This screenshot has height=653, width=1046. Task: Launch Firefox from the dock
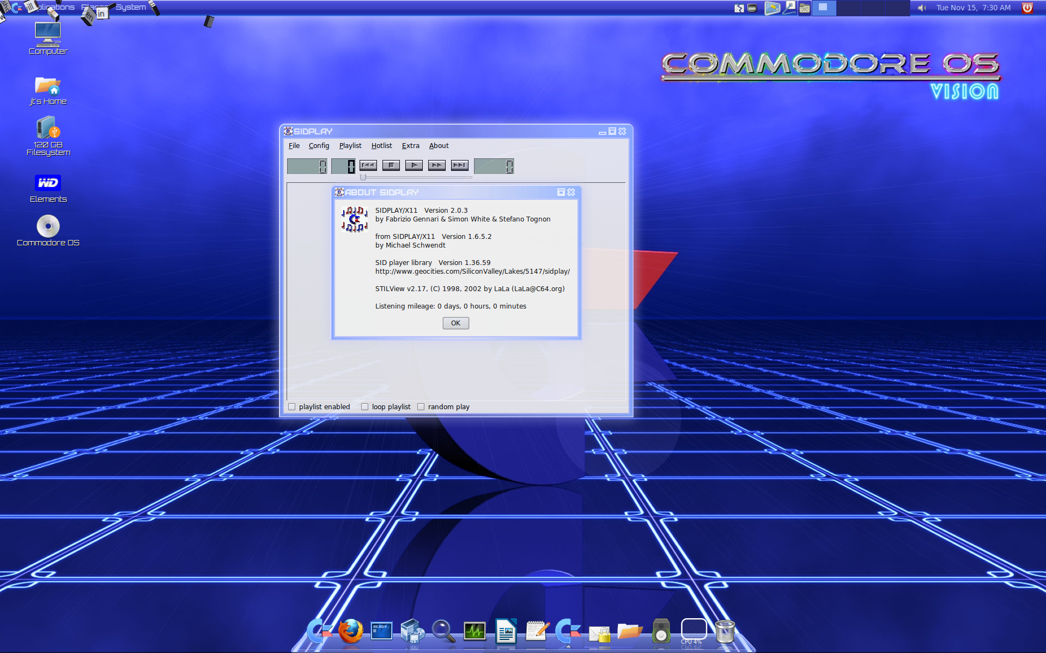(351, 631)
